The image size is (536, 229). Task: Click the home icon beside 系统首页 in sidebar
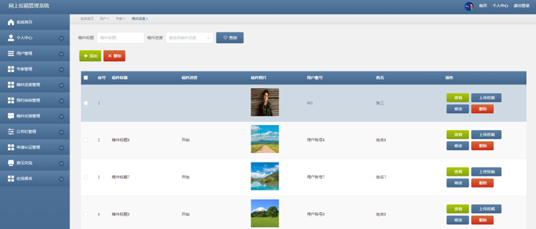[11, 22]
